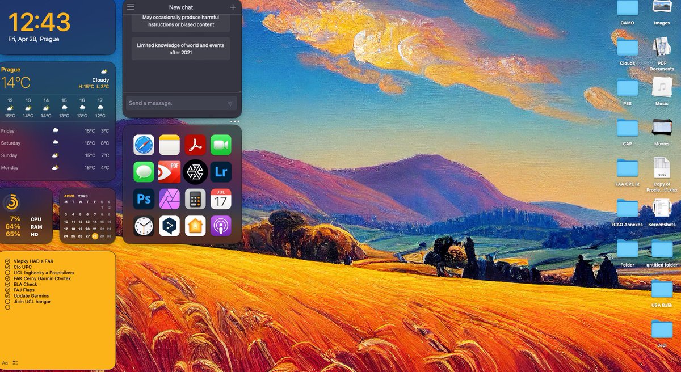Image resolution: width=681 pixels, height=372 pixels.
Task: Launch Adobe Lightroom (Lr) icon
Action: point(221,172)
